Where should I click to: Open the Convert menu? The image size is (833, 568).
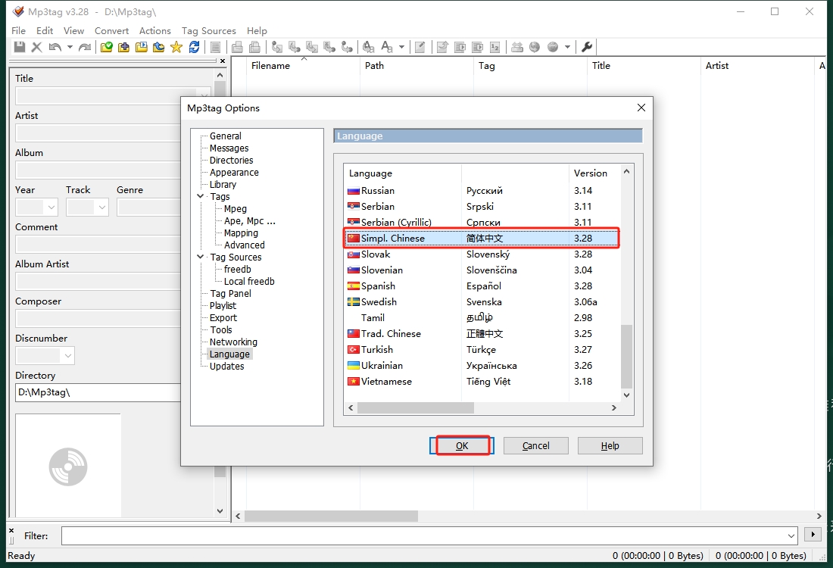(111, 31)
